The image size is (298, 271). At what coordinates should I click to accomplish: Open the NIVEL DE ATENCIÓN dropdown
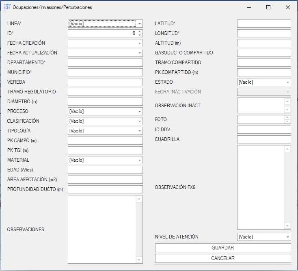coord(288,237)
